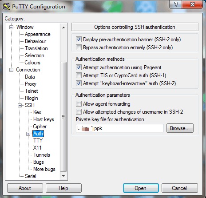Open the Host keys category
206x198 pixels.
44,119
